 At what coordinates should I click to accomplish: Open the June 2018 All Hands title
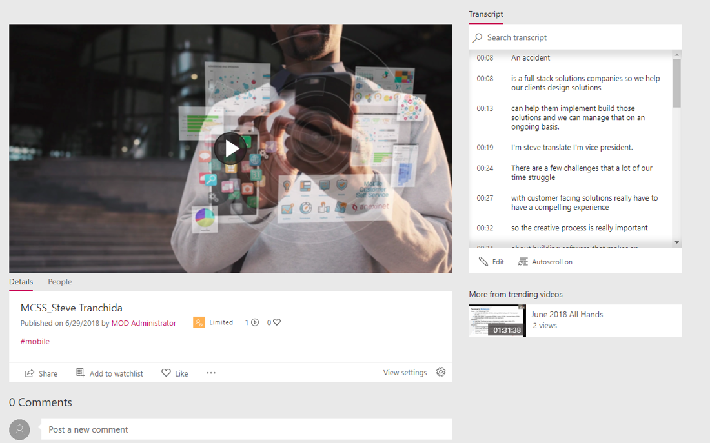(567, 315)
